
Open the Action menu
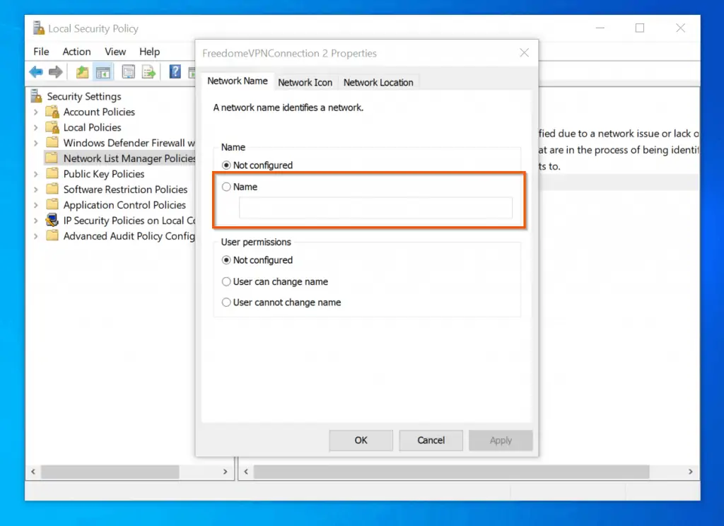[76, 52]
